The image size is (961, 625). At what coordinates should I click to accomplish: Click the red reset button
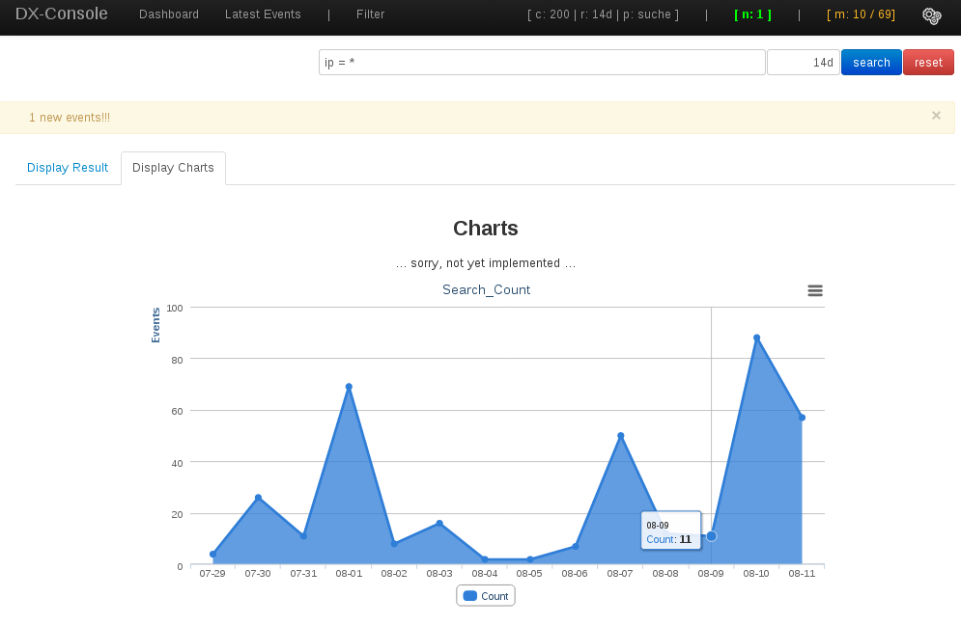[928, 63]
